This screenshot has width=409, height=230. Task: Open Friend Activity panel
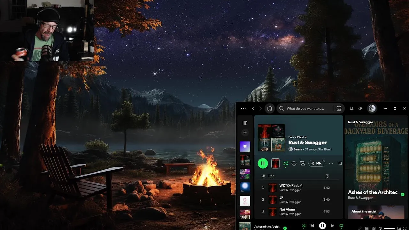coord(360,109)
